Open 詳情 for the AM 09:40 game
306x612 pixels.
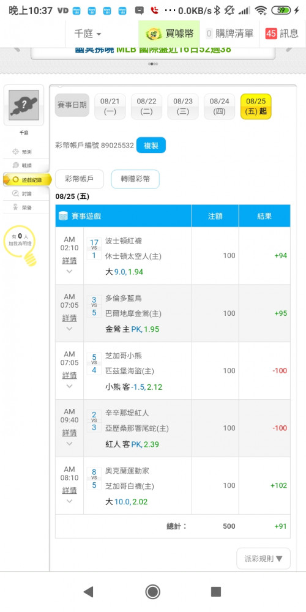pos(70,433)
